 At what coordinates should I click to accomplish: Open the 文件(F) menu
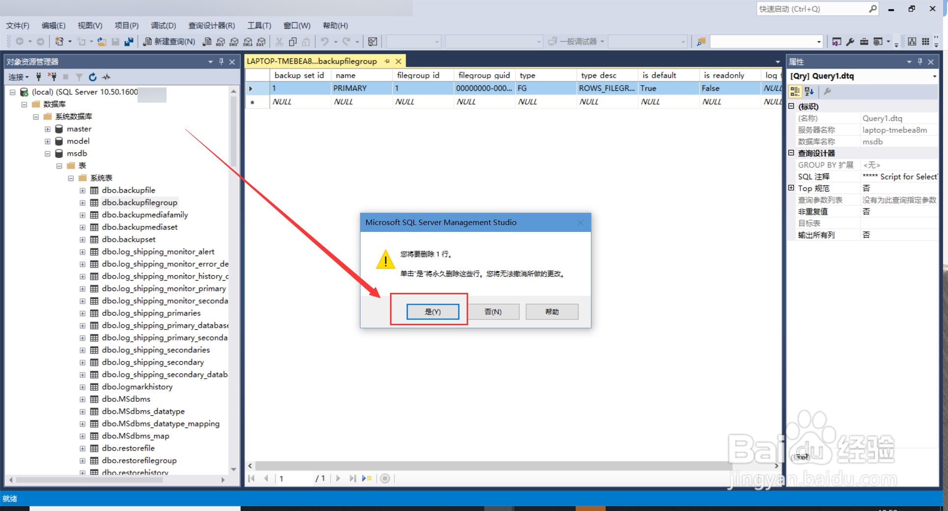click(18, 26)
